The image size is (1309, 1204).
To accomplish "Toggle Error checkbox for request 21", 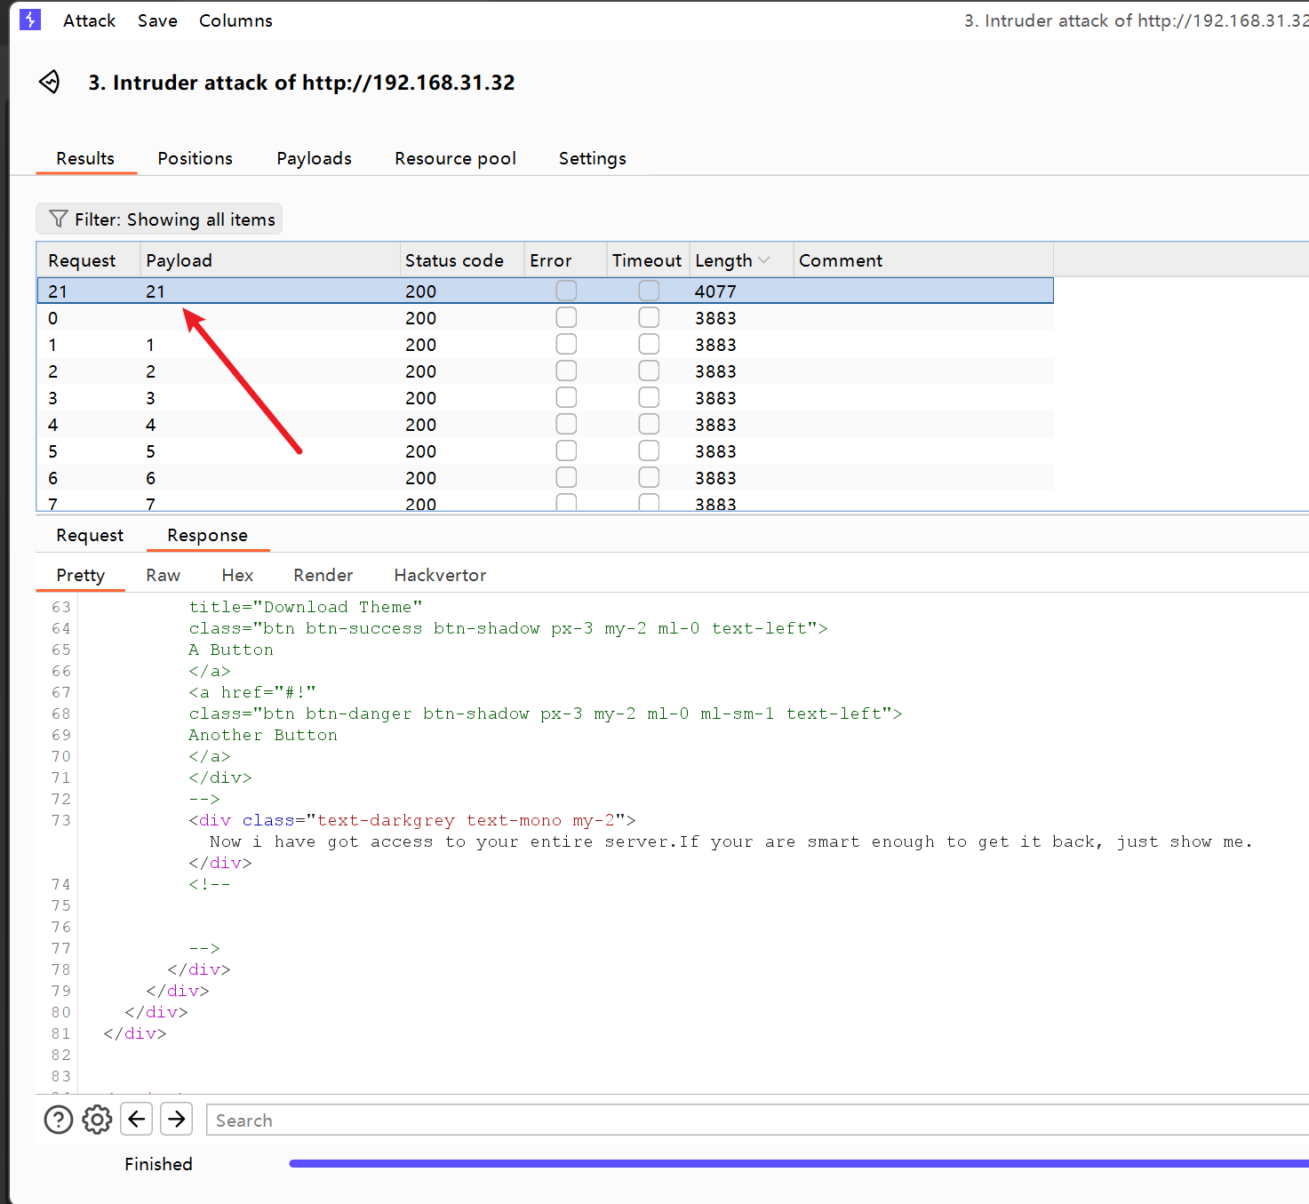I will tap(566, 291).
